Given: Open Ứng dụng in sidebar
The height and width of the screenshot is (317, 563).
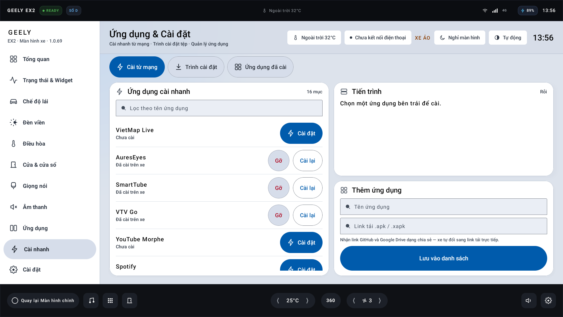Looking at the screenshot, I should pyautogui.click(x=50, y=228).
